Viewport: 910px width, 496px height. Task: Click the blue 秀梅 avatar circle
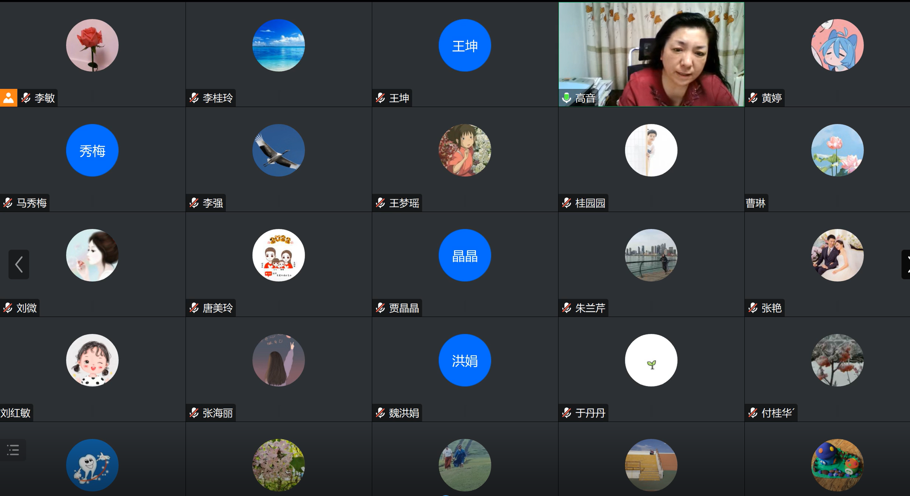click(x=92, y=150)
